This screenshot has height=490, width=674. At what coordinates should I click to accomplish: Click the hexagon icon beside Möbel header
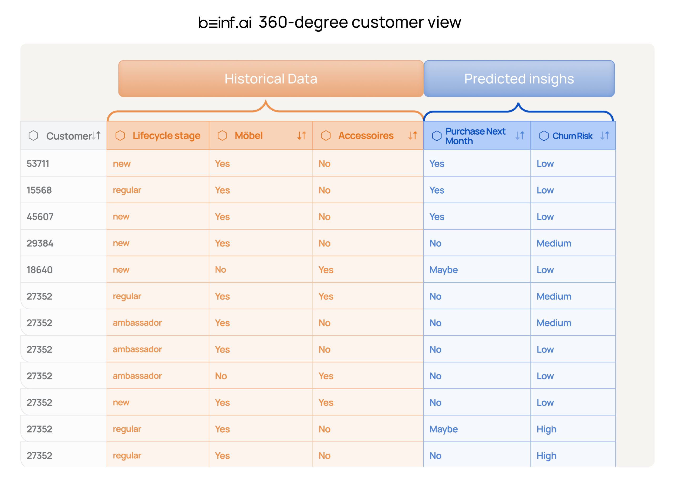coord(222,136)
